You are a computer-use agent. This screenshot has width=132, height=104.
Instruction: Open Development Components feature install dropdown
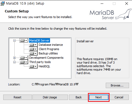click(x=24, y=58)
